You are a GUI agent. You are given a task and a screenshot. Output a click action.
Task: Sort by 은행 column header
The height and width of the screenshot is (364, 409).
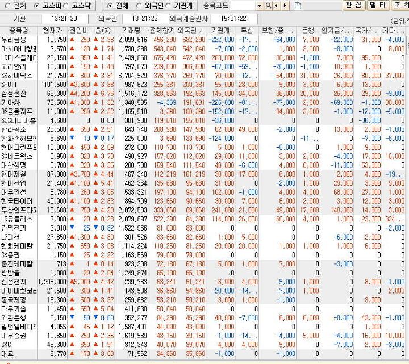tap(308, 30)
